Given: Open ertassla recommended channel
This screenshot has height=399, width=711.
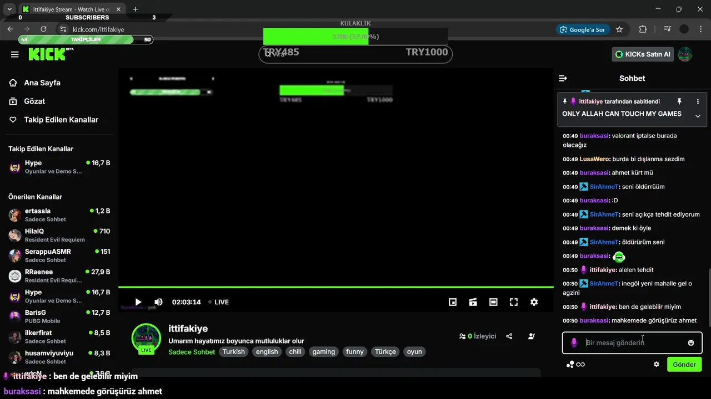Looking at the screenshot, I should [59, 215].
